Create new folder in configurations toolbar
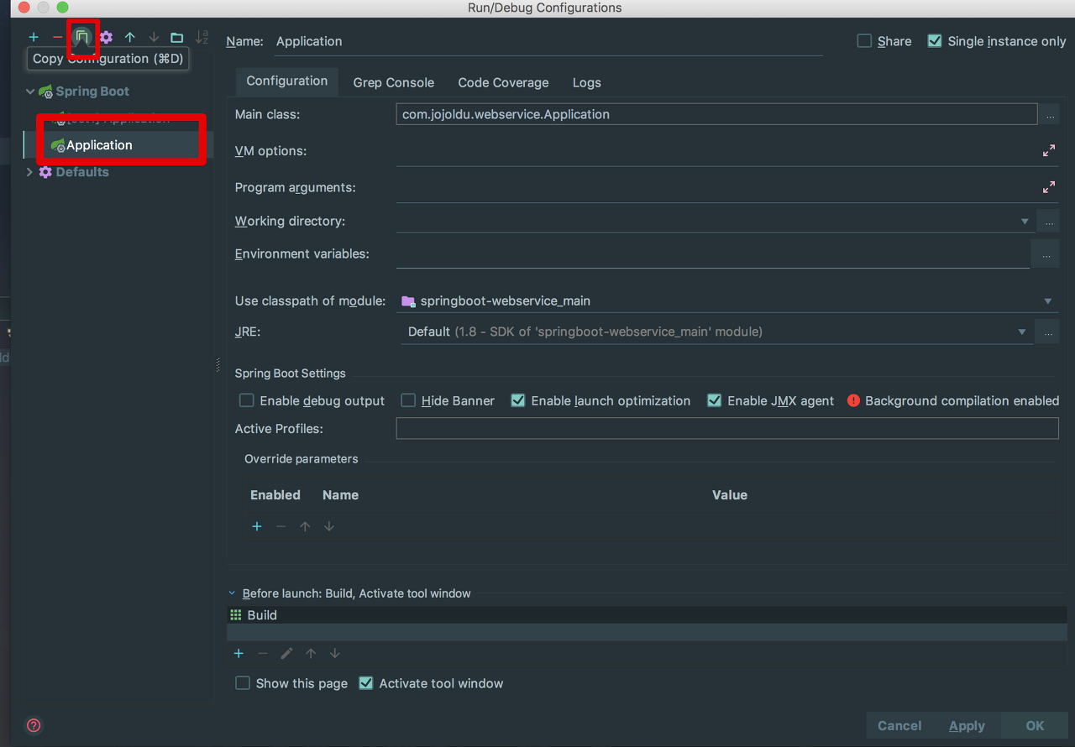This screenshot has height=747, width=1075. point(176,37)
